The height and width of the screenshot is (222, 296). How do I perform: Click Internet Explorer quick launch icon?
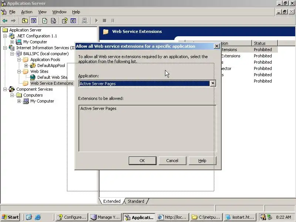(38, 217)
